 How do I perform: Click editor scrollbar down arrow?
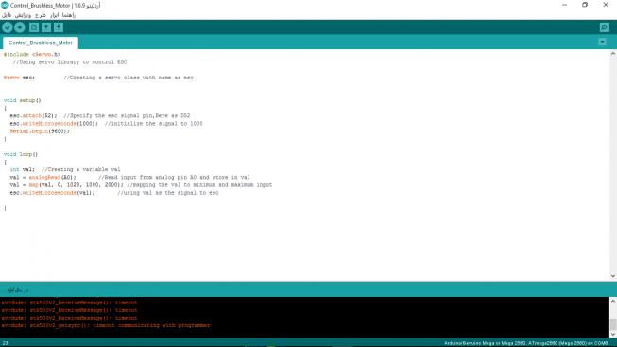(x=613, y=276)
